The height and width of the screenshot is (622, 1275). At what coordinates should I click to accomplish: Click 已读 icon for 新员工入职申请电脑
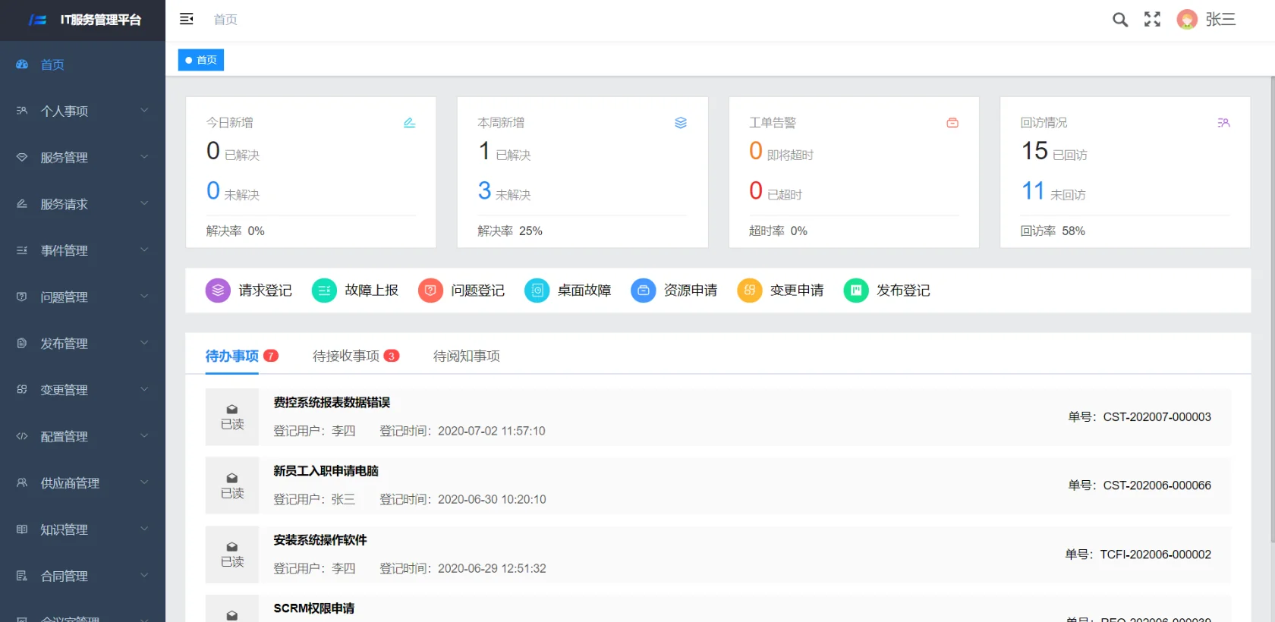click(232, 485)
